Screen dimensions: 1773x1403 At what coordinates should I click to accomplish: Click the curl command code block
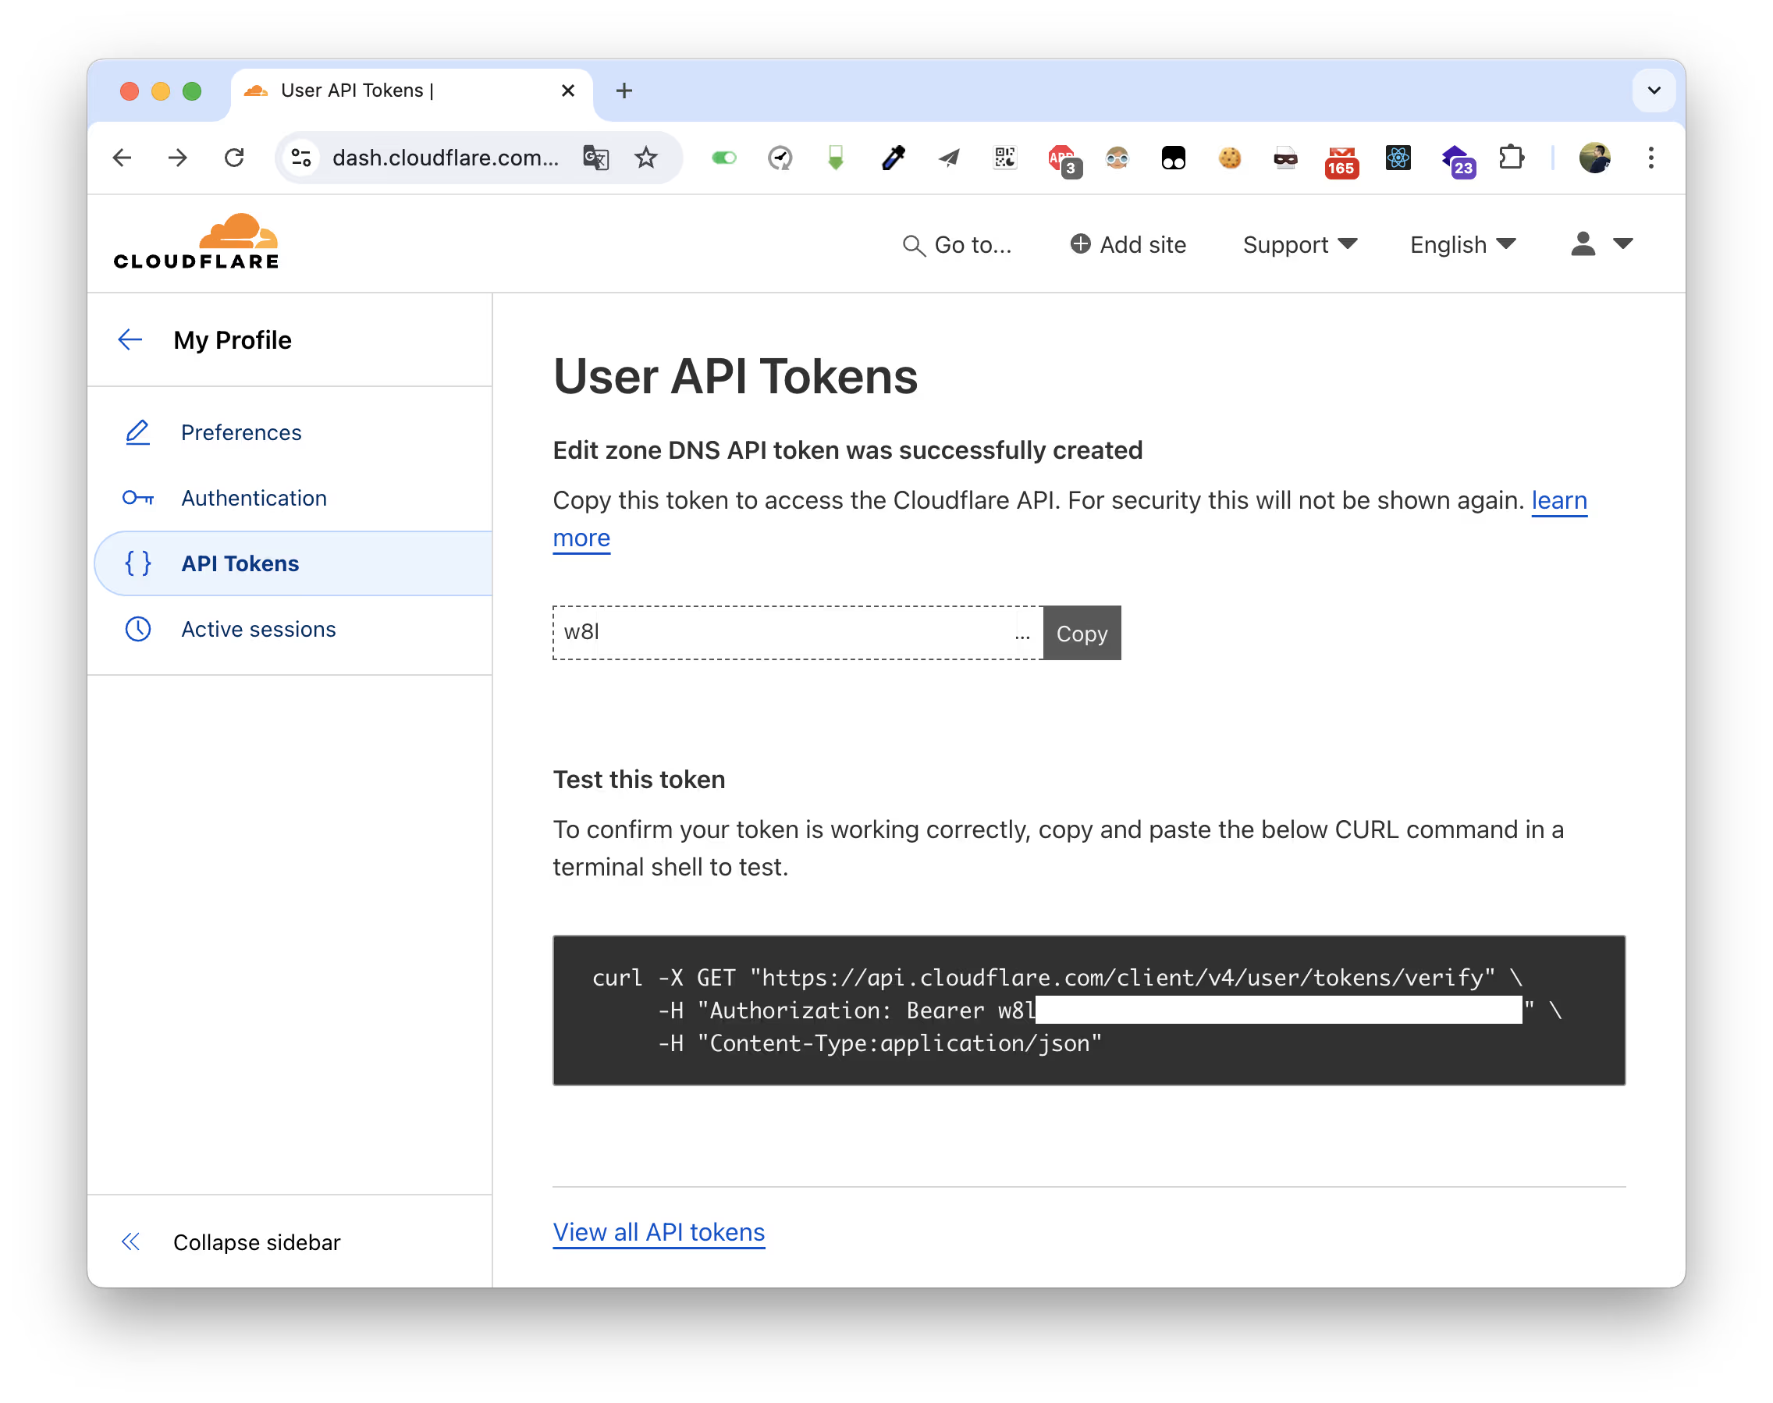(1088, 1010)
